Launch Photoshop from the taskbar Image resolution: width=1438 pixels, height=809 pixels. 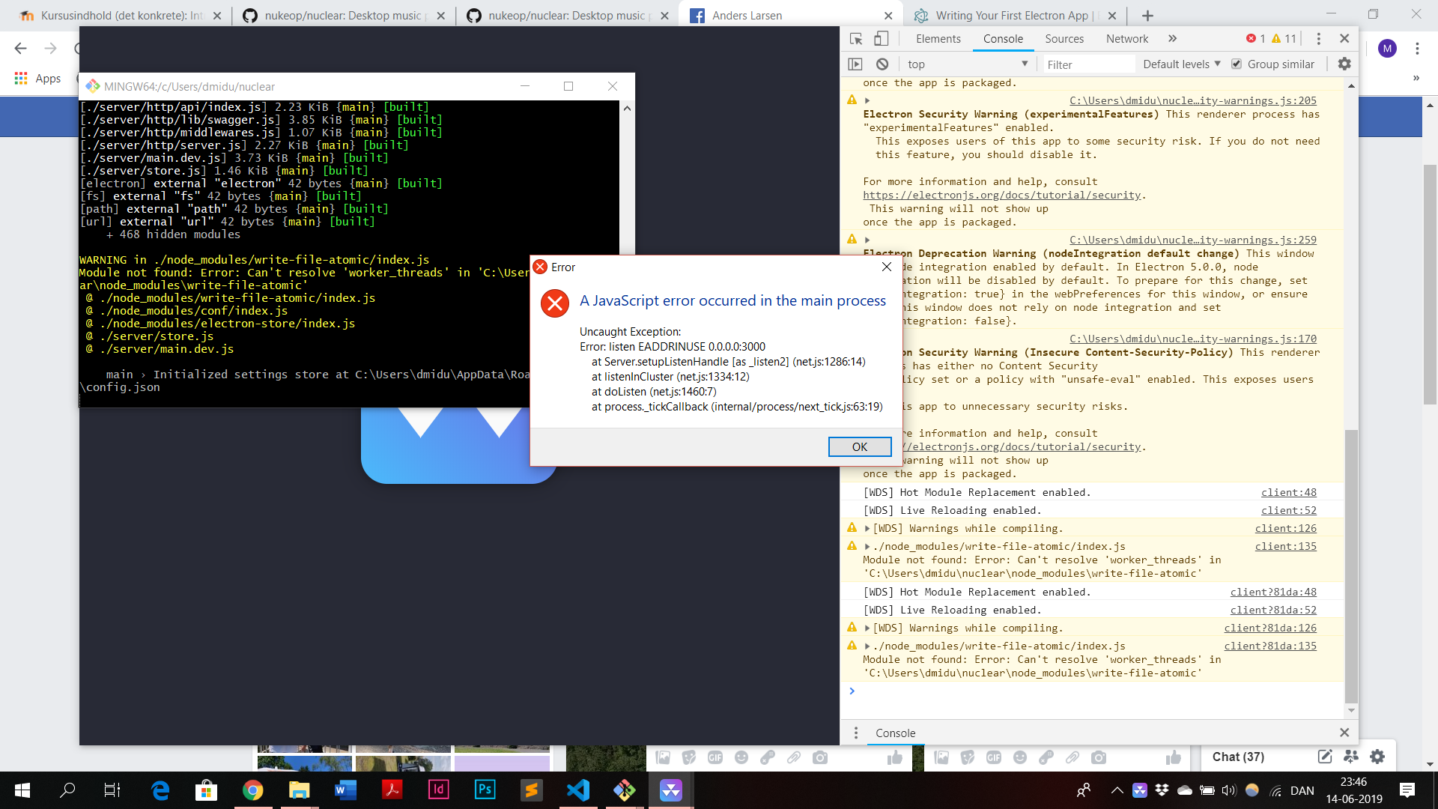(485, 790)
